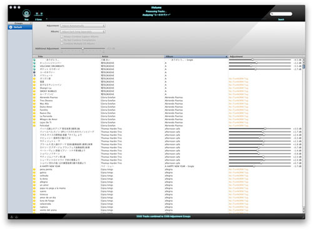Click the yellow status icon beside Milagro de Amor
The image size is (313, 230).
click(34, 119)
